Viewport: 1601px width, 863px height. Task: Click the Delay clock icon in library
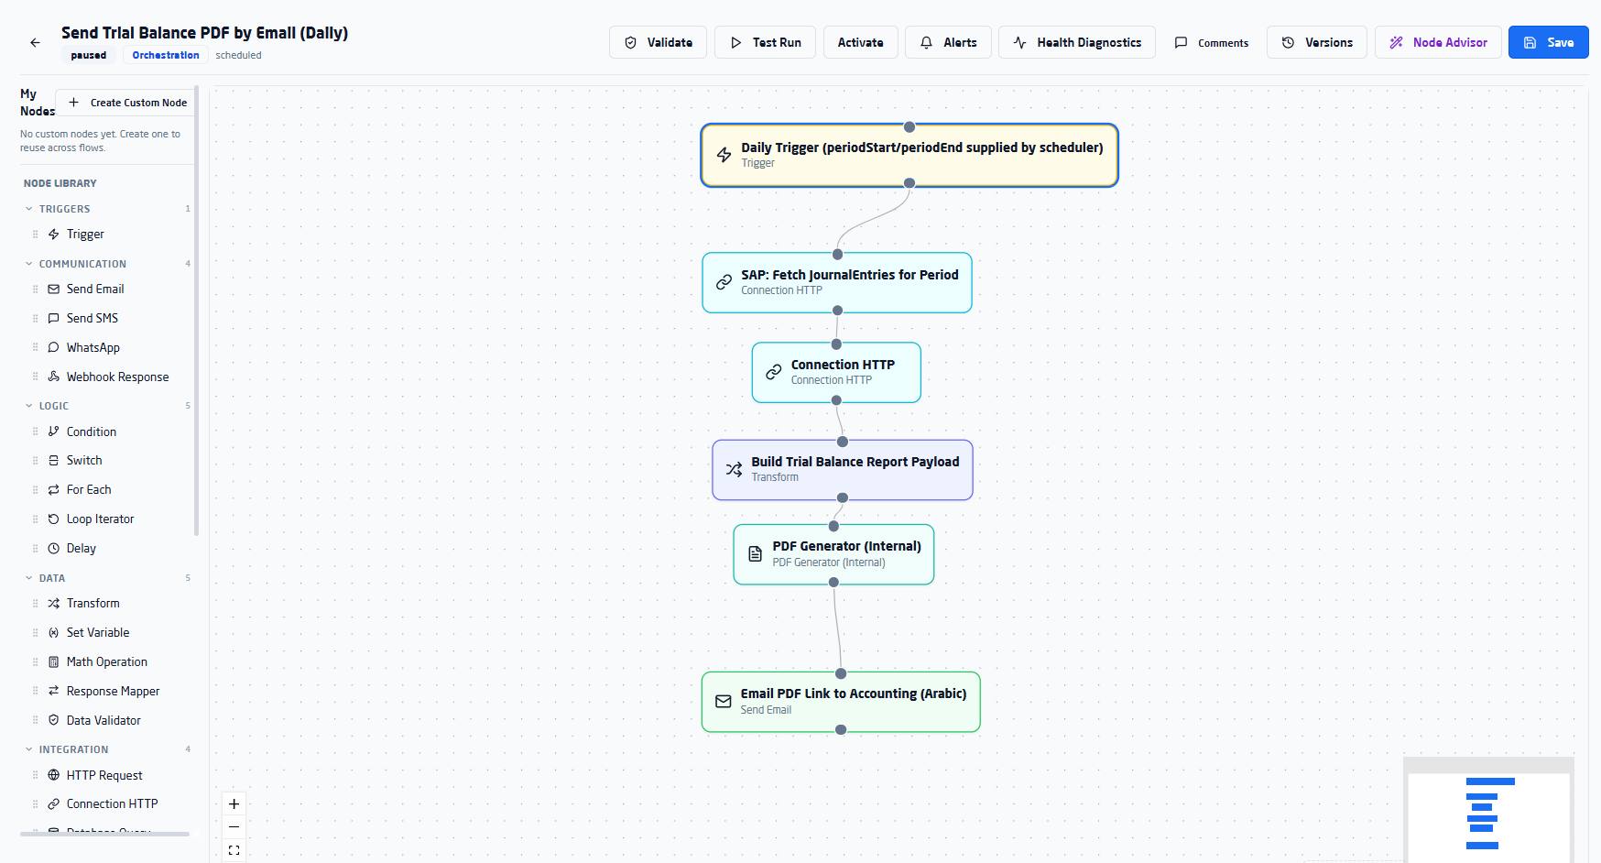pyautogui.click(x=53, y=549)
